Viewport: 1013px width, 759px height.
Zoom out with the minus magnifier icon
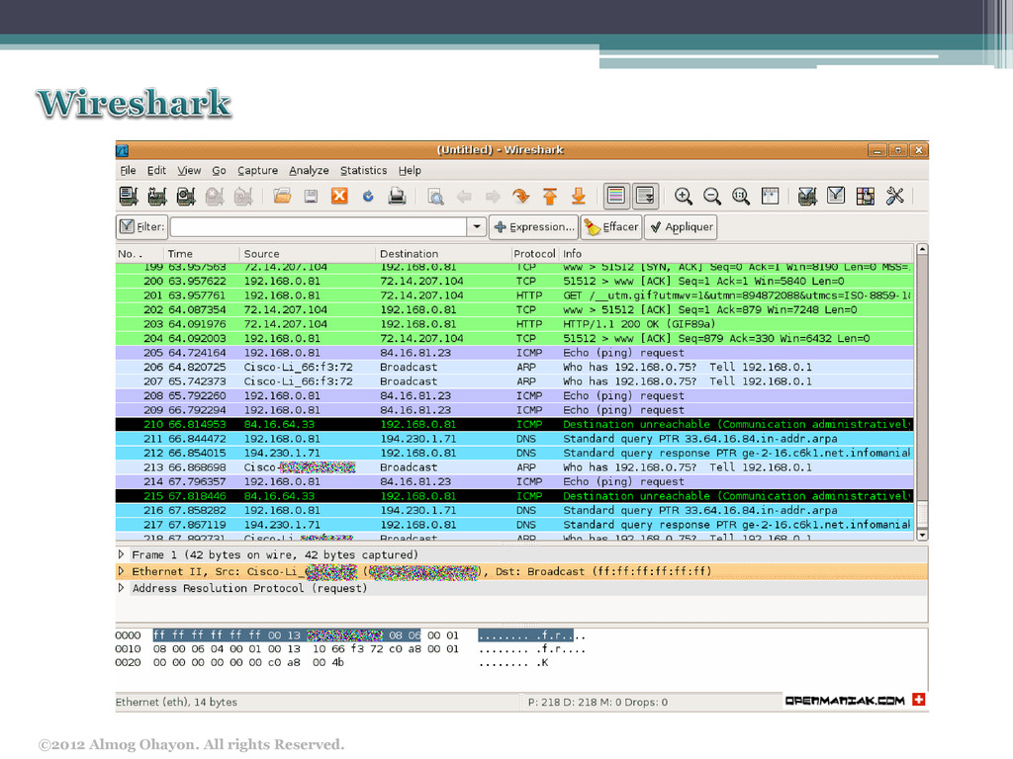[712, 196]
